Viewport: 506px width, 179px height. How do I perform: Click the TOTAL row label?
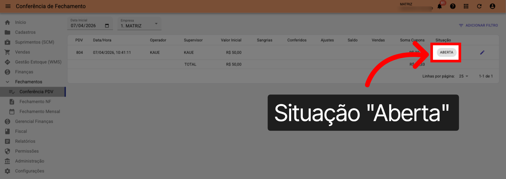pos(190,64)
